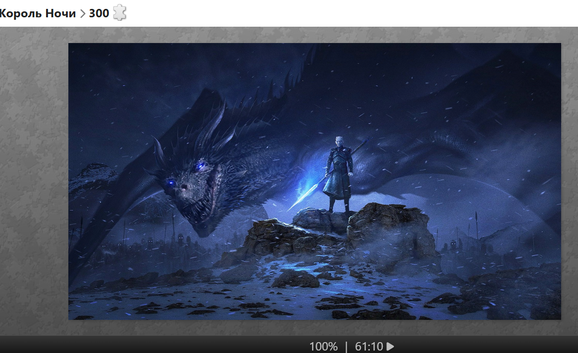Click the play arrow next to the timer
The width and height of the screenshot is (578, 353).
point(390,347)
